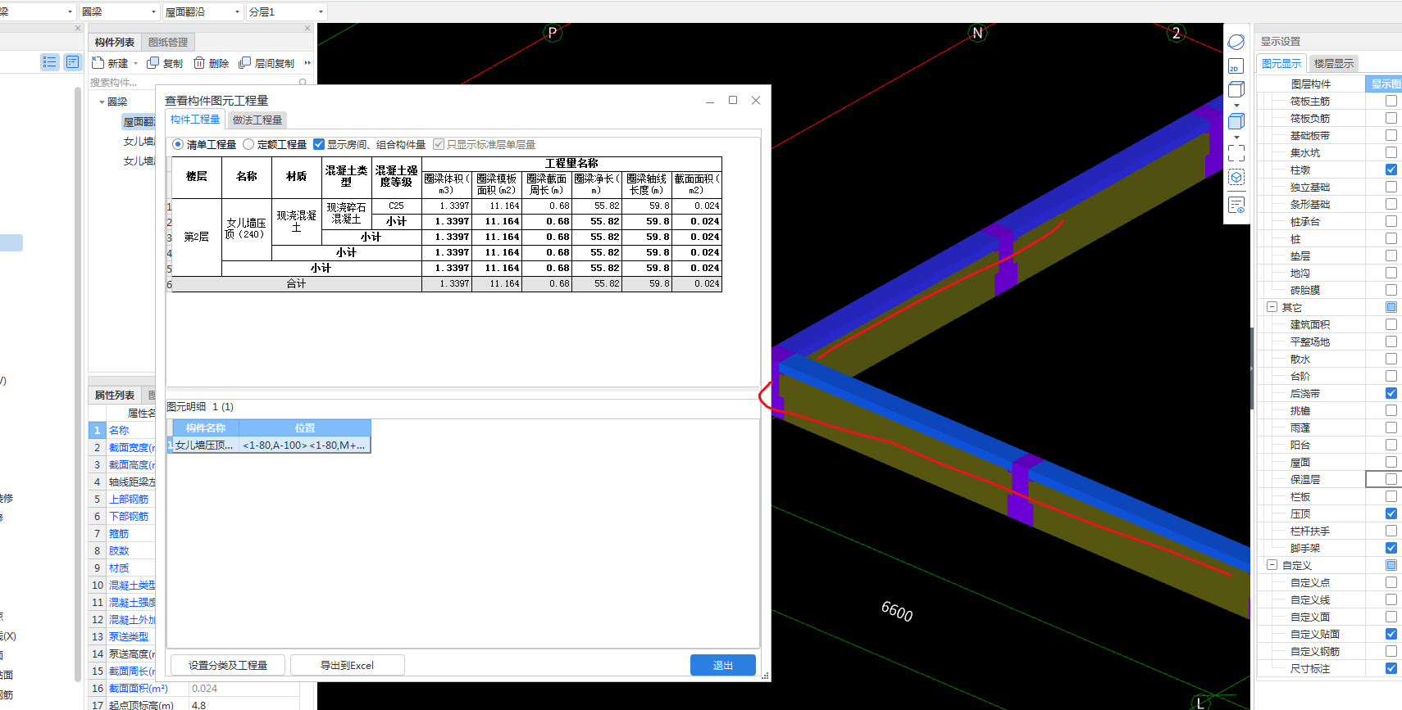The height and width of the screenshot is (710, 1402).
Task: Click the toolbar overflow double-arrow icon
Action: pos(307,63)
